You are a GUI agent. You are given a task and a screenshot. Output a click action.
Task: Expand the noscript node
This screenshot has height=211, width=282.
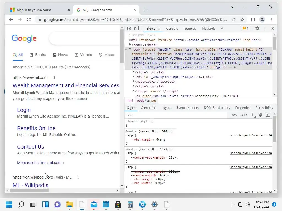point(133,81)
